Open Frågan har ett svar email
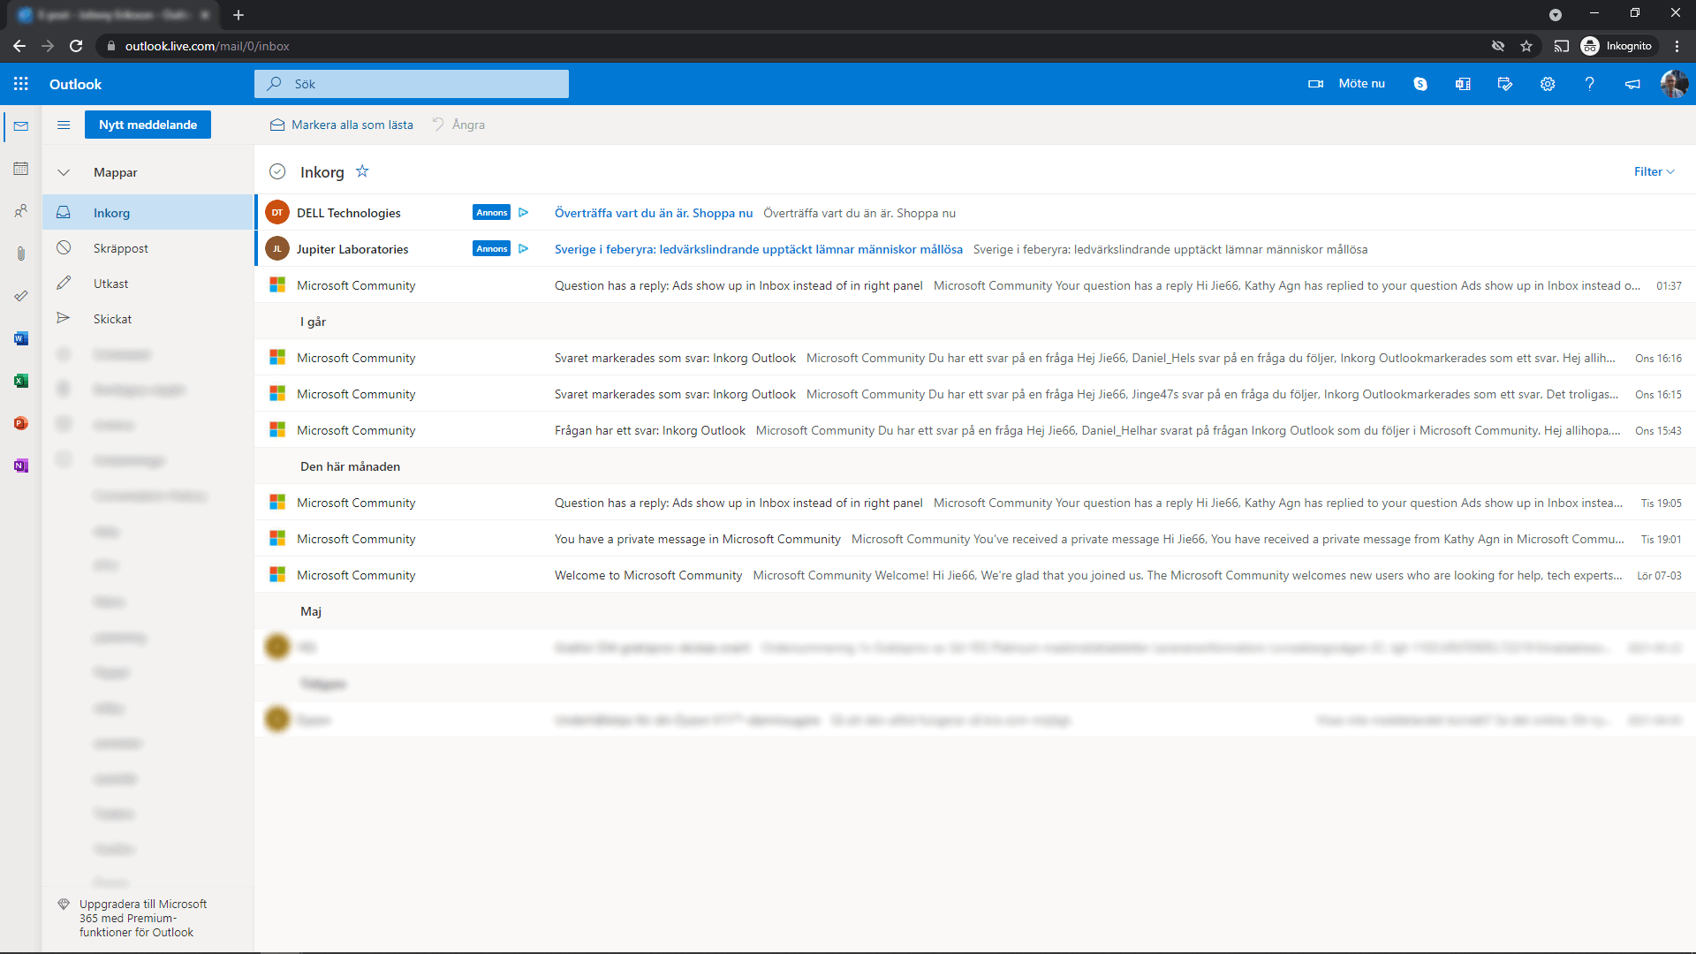This screenshot has width=1696, height=954. coord(975,430)
